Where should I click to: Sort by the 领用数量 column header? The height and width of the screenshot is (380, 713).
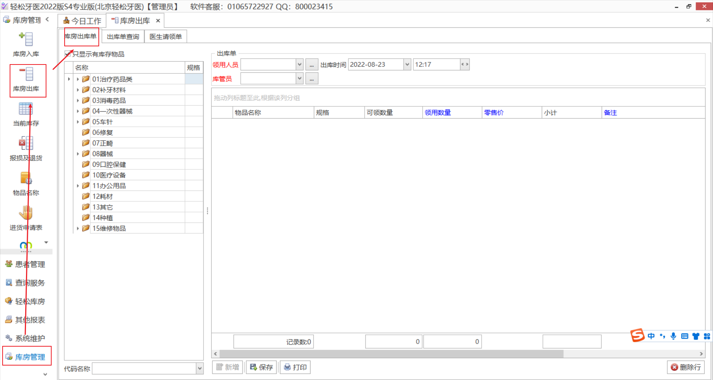(452, 113)
